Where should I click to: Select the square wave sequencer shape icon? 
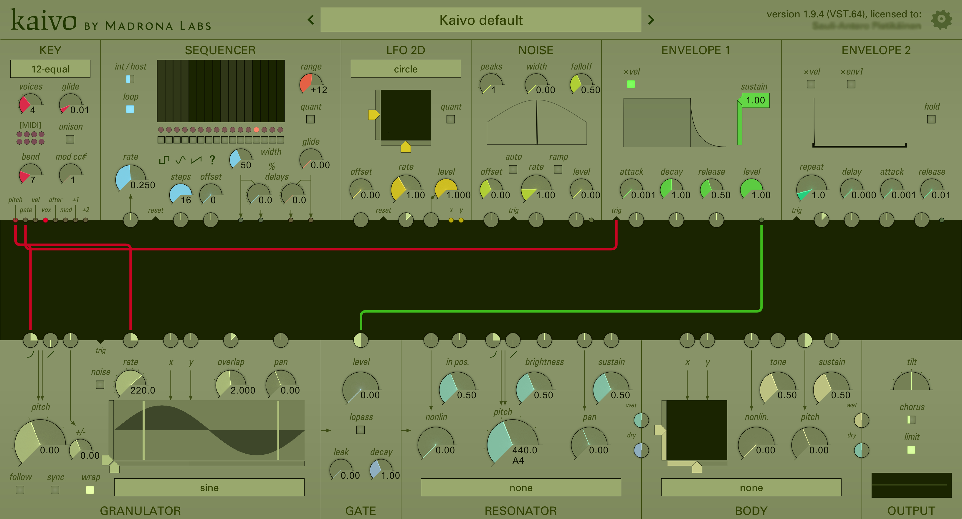(164, 160)
